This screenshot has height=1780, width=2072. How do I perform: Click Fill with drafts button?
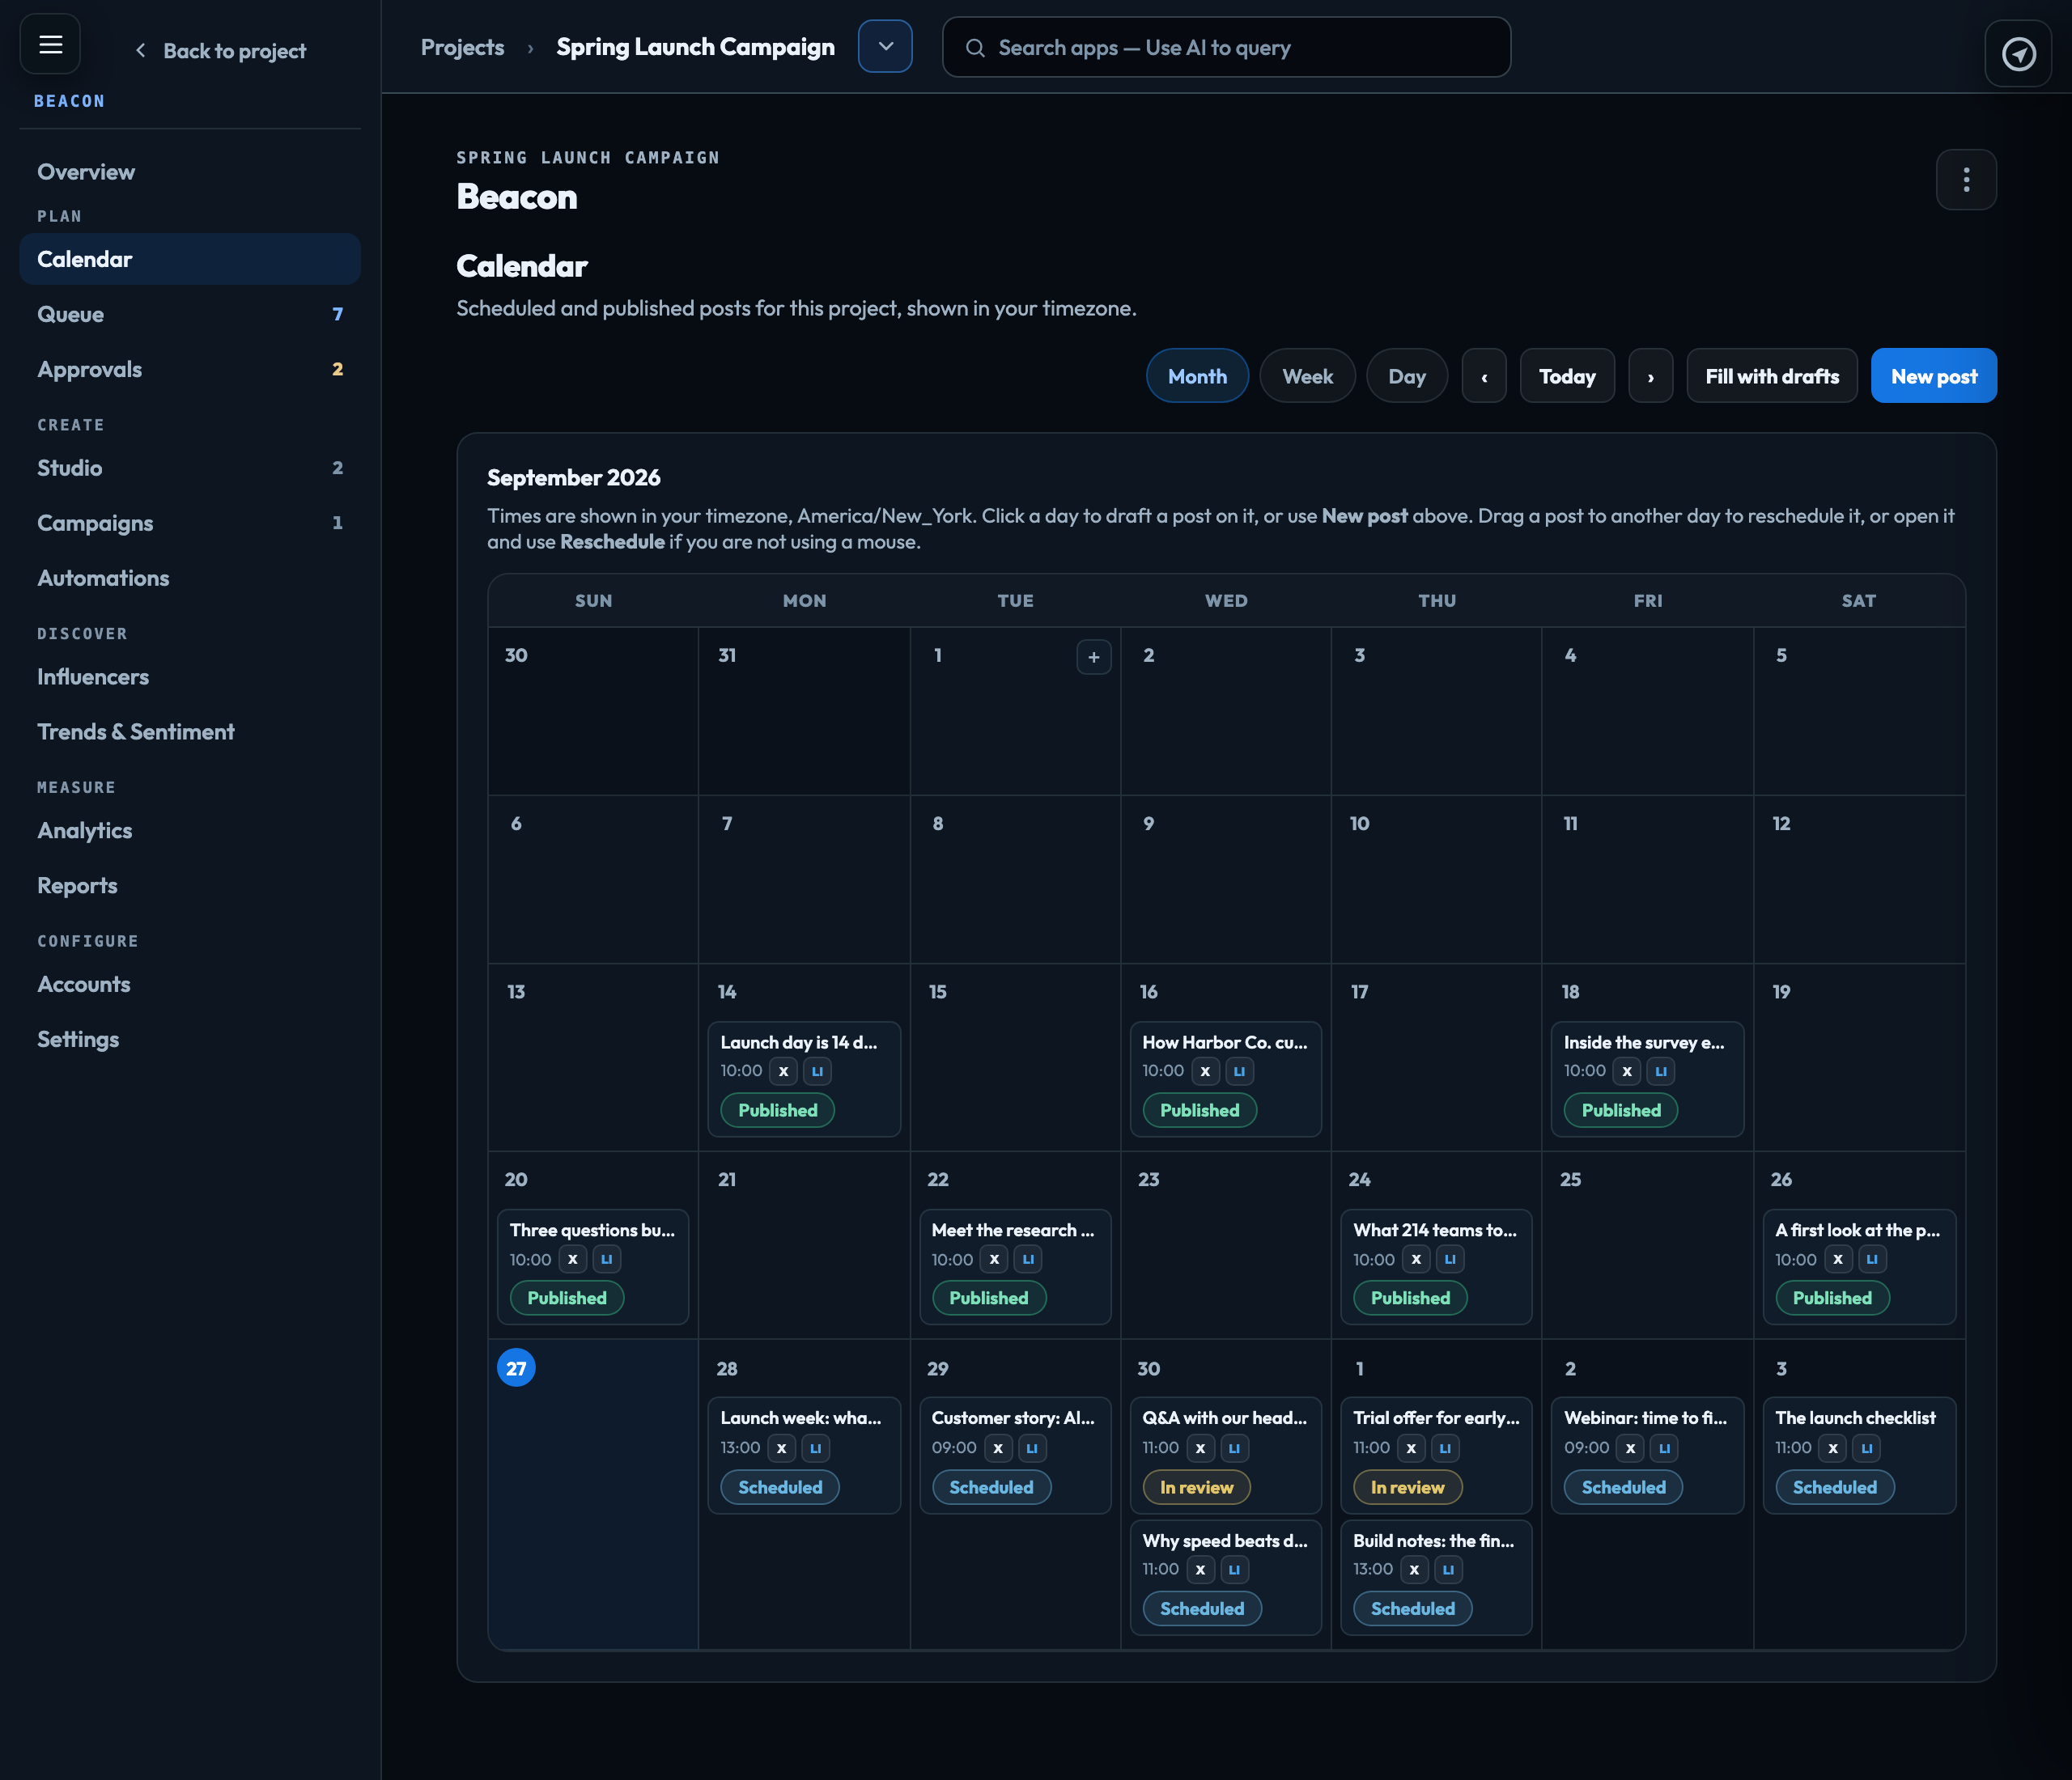pos(1771,375)
